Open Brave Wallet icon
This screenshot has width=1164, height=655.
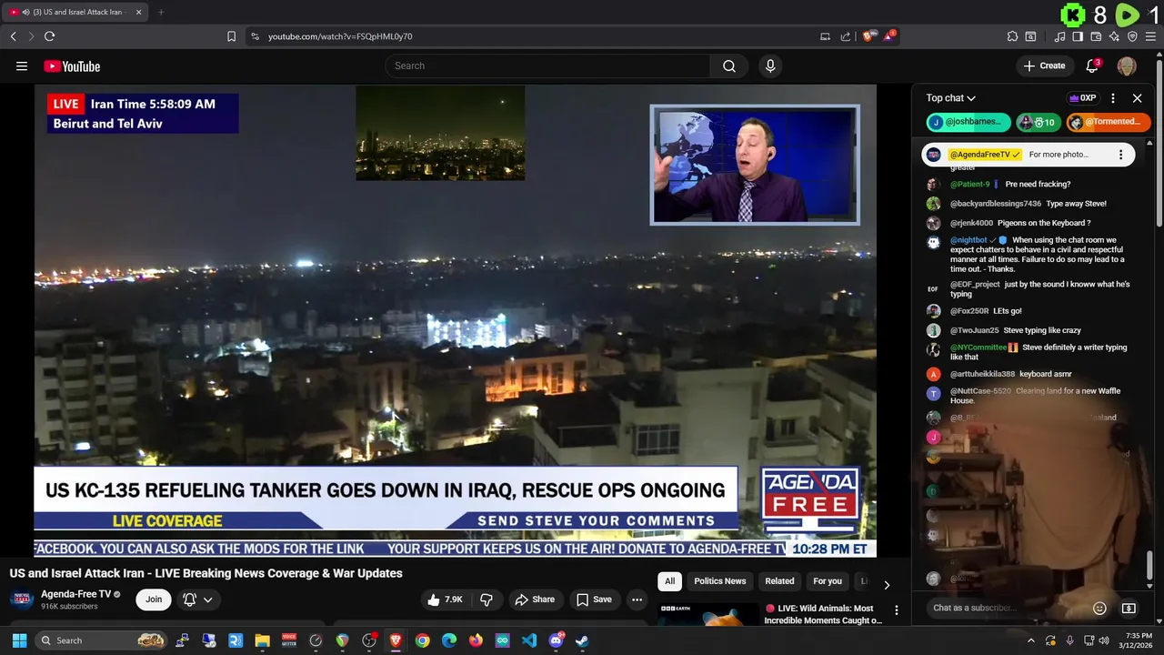pos(1096,36)
